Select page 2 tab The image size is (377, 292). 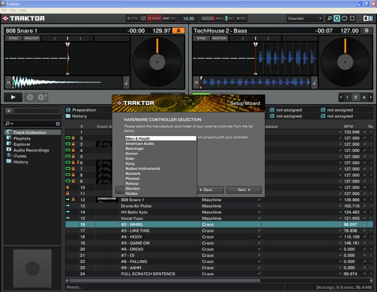[x=355, y=97]
